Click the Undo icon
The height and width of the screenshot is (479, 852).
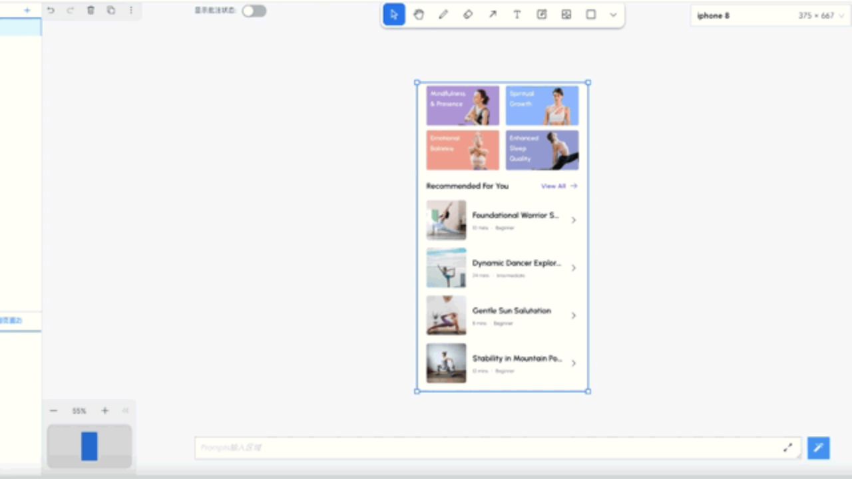coord(51,10)
